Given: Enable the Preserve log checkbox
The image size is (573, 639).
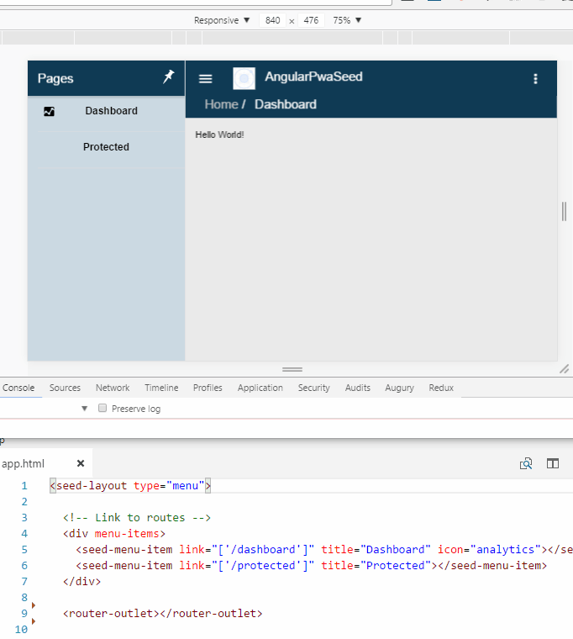Looking at the screenshot, I should coord(103,408).
